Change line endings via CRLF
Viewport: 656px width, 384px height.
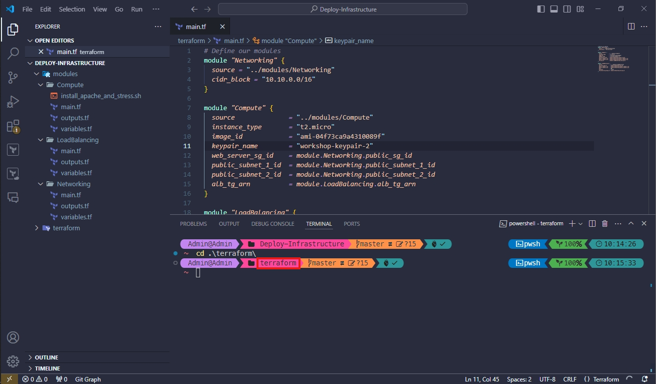pos(570,379)
